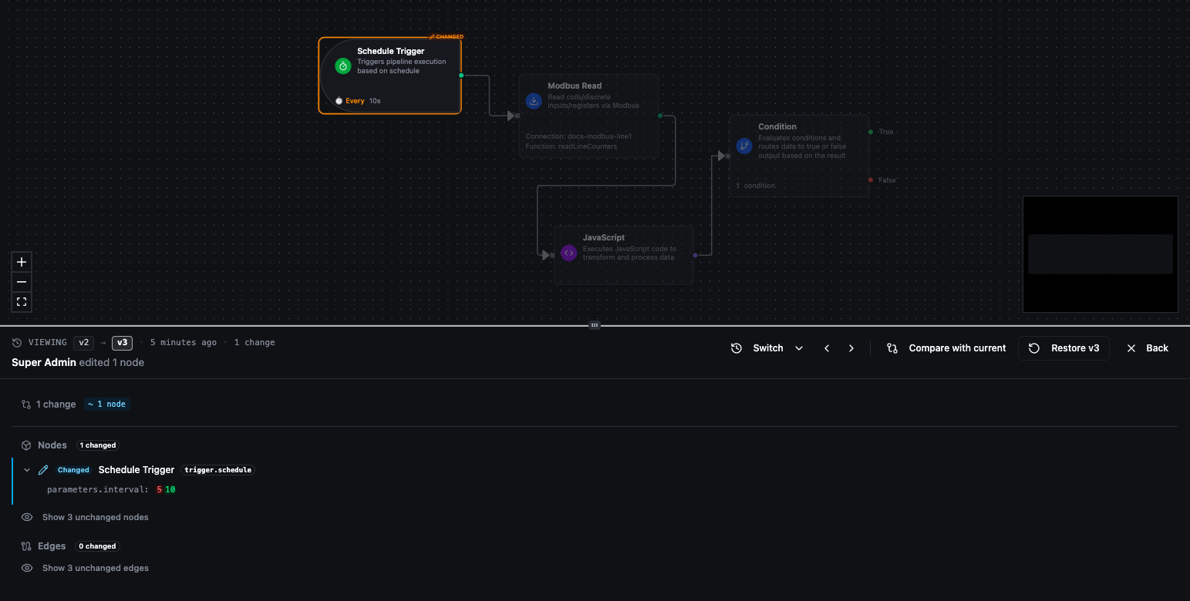
Task: Click the "trigger.schedule" type badge
Action: [x=218, y=470]
